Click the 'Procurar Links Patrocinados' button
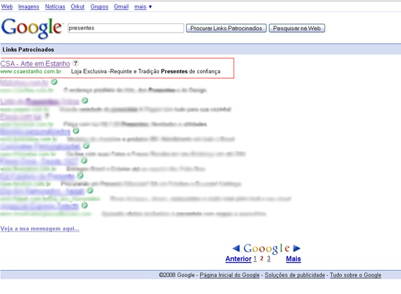401x294 pixels. (226, 28)
